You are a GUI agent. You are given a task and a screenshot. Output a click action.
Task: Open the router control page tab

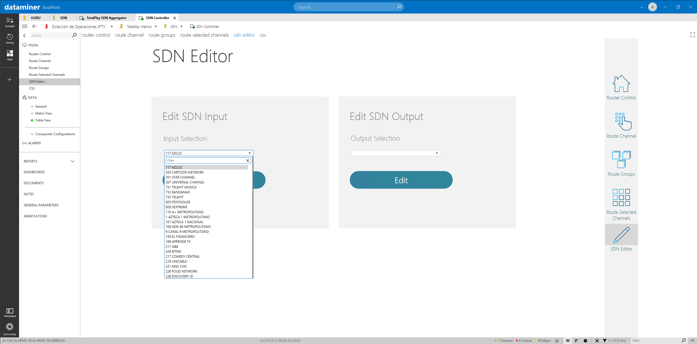96,35
